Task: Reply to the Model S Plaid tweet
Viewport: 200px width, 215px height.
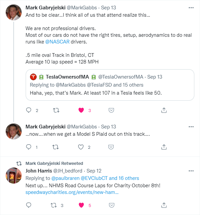Action: 29,147
